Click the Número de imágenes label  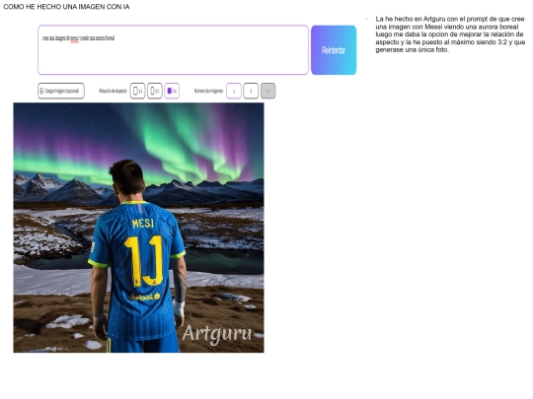(208, 91)
